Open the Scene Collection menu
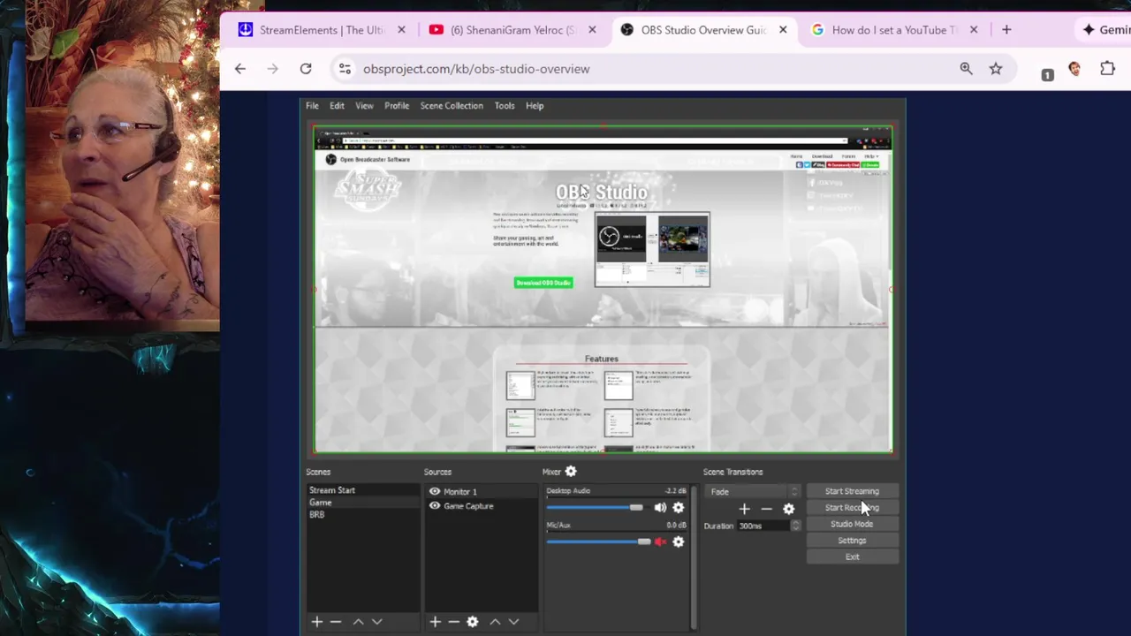1131x636 pixels. pyautogui.click(x=452, y=106)
